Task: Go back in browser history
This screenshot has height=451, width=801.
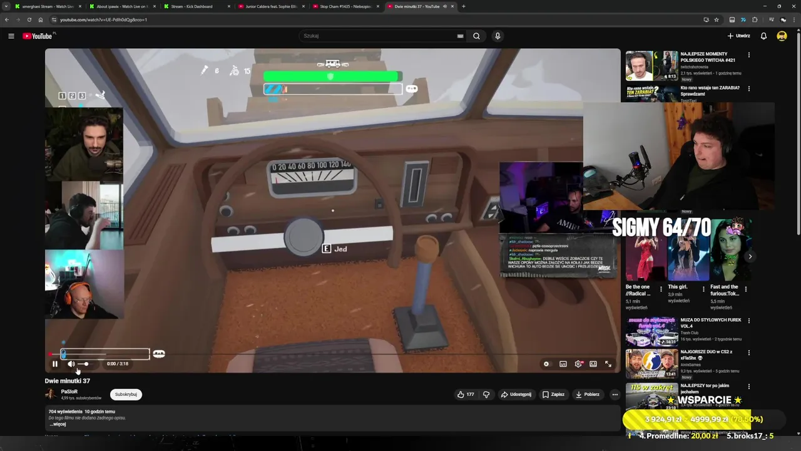Action: click(x=7, y=19)
